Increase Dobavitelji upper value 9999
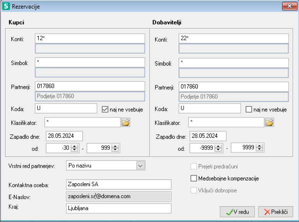The width and height of the screenshot is (299, 222). 260,145
